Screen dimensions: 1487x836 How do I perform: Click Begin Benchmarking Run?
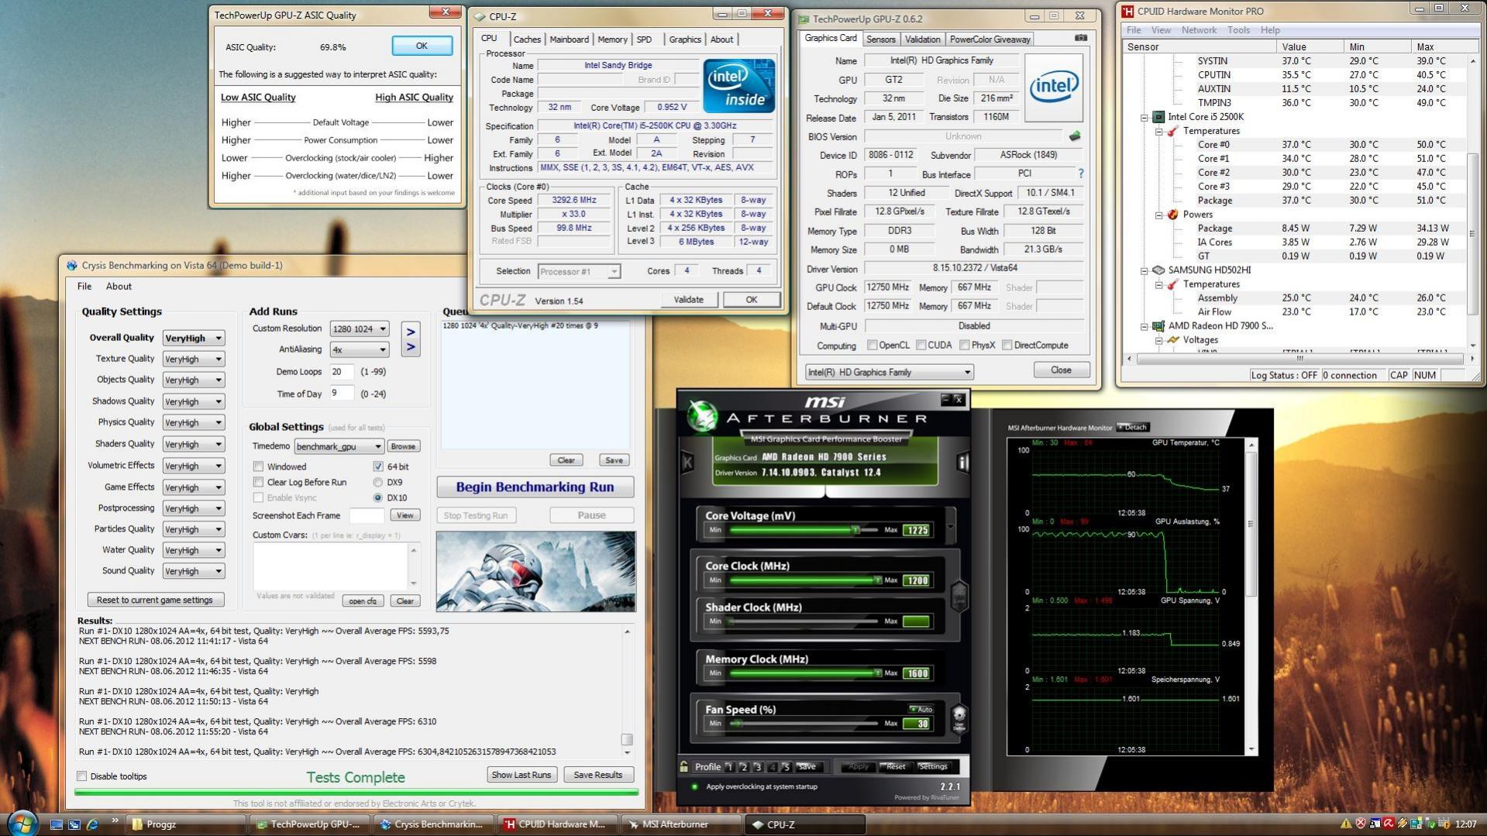(x=535, y=487)
